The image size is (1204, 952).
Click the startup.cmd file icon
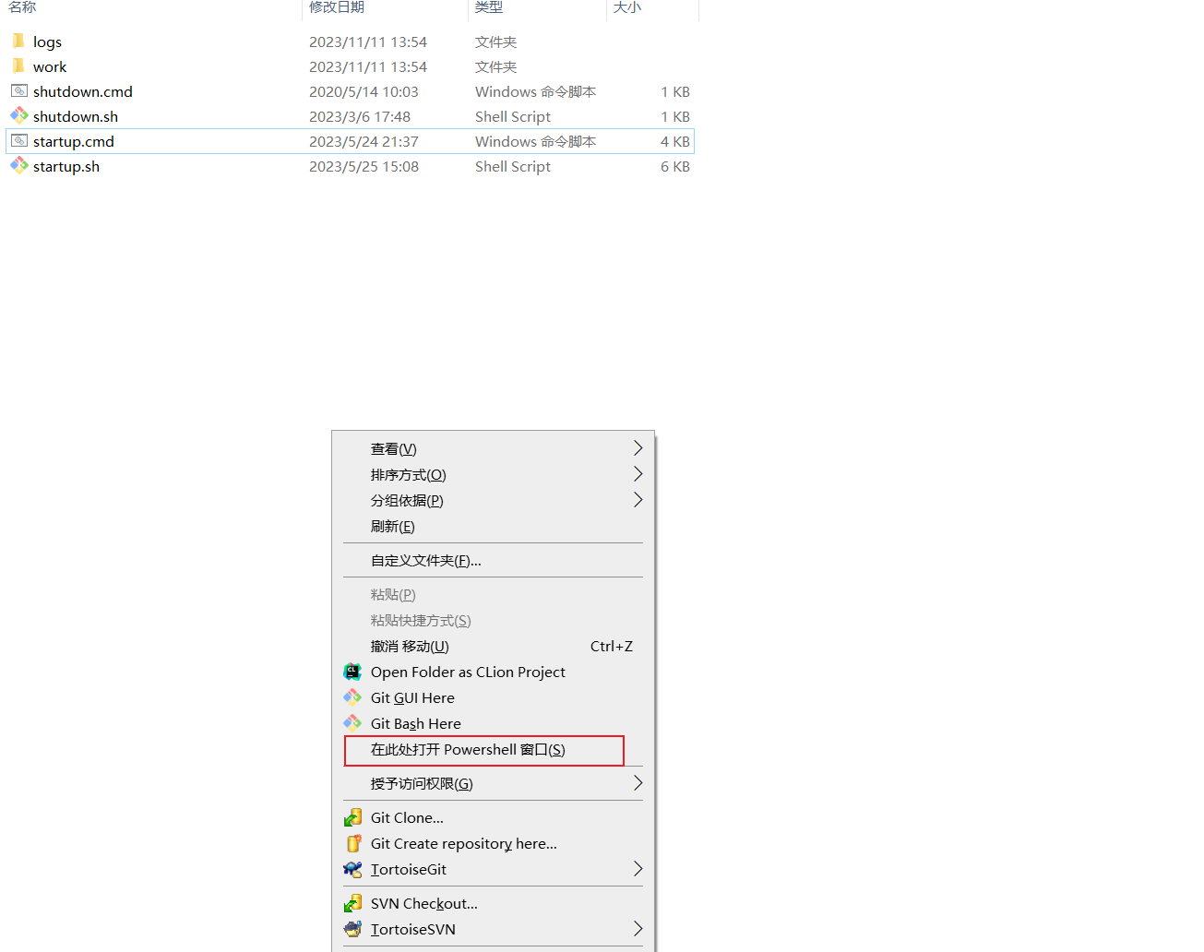[x=19, y=140]
